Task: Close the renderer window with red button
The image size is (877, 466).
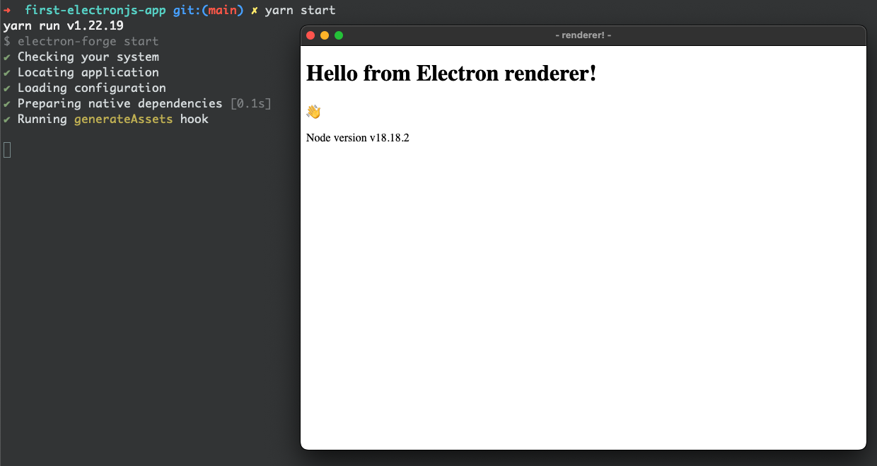Action: tap(310, 35)
